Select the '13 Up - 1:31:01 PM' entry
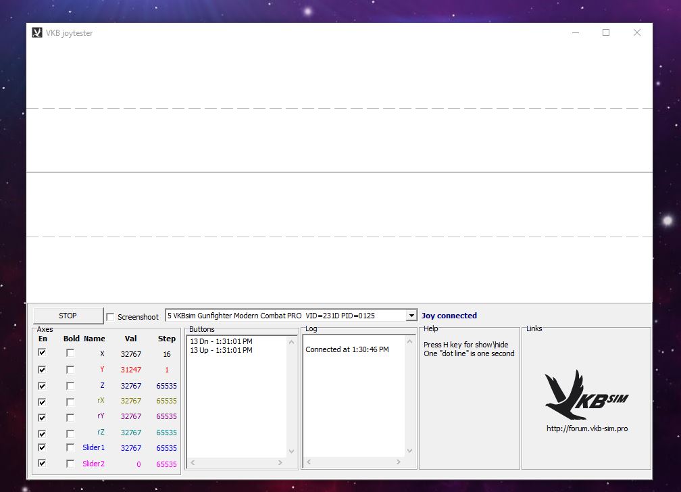 (x=221, y=350)
